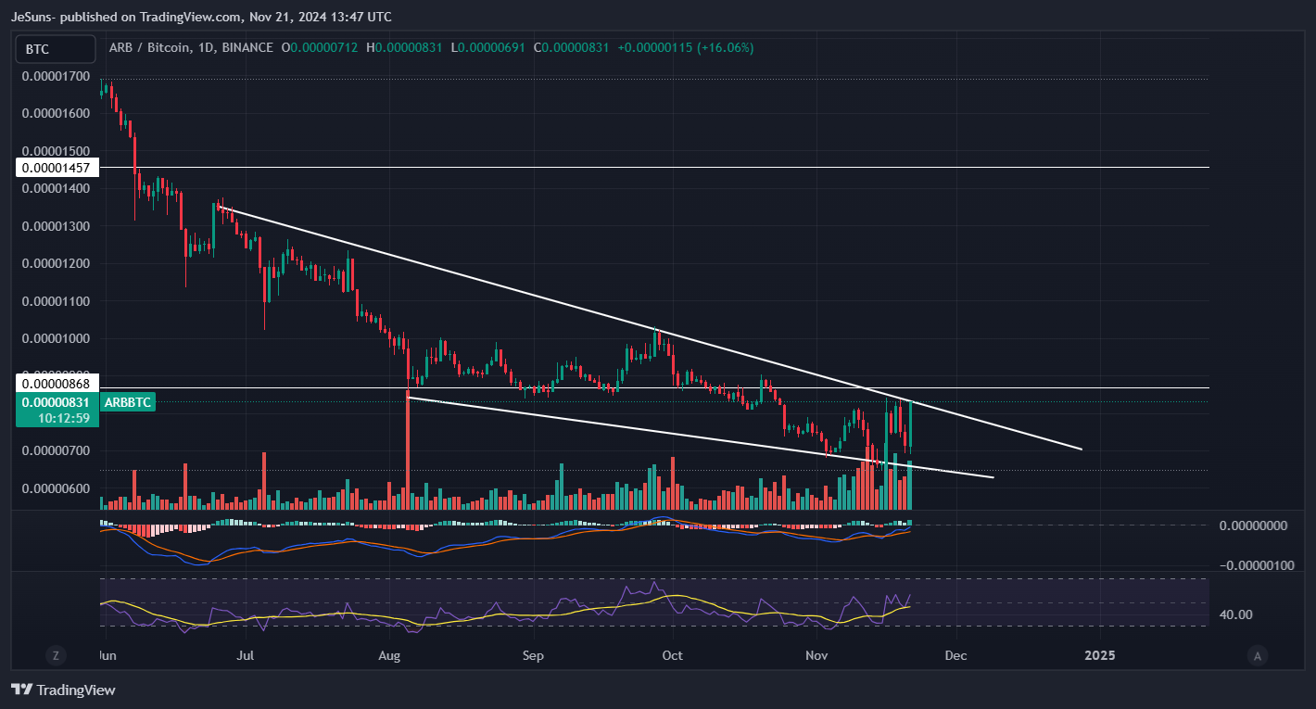
Task: Click the Z timezone icon
Action: [56, 655]
